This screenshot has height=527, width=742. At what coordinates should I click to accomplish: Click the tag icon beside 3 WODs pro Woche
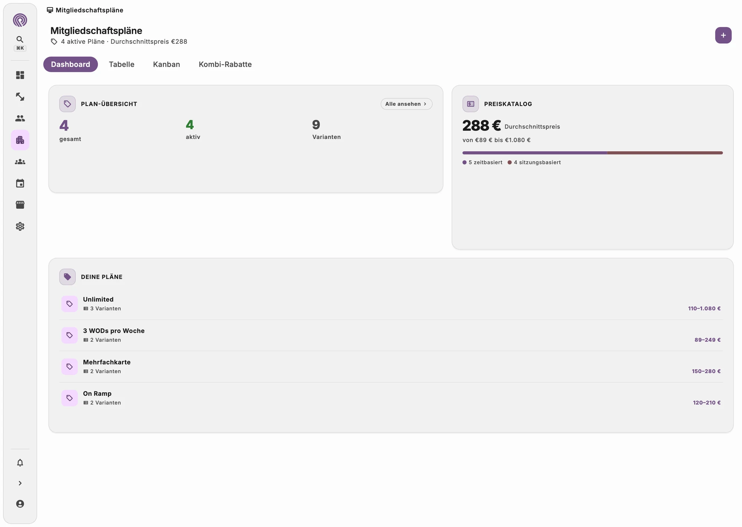70,335
